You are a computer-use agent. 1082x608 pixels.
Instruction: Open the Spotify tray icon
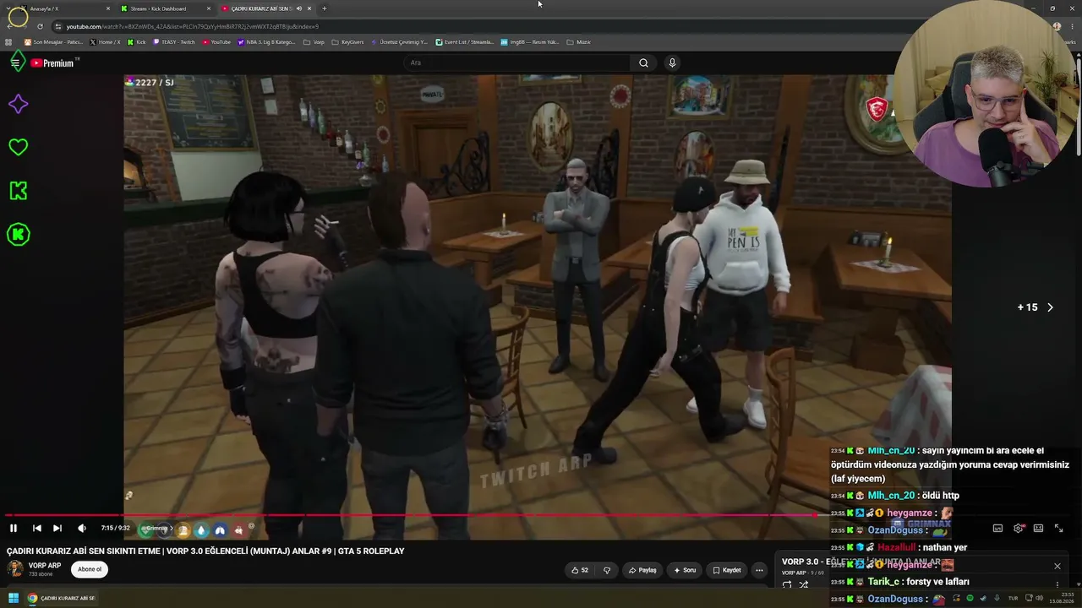[x=970, y=599]
